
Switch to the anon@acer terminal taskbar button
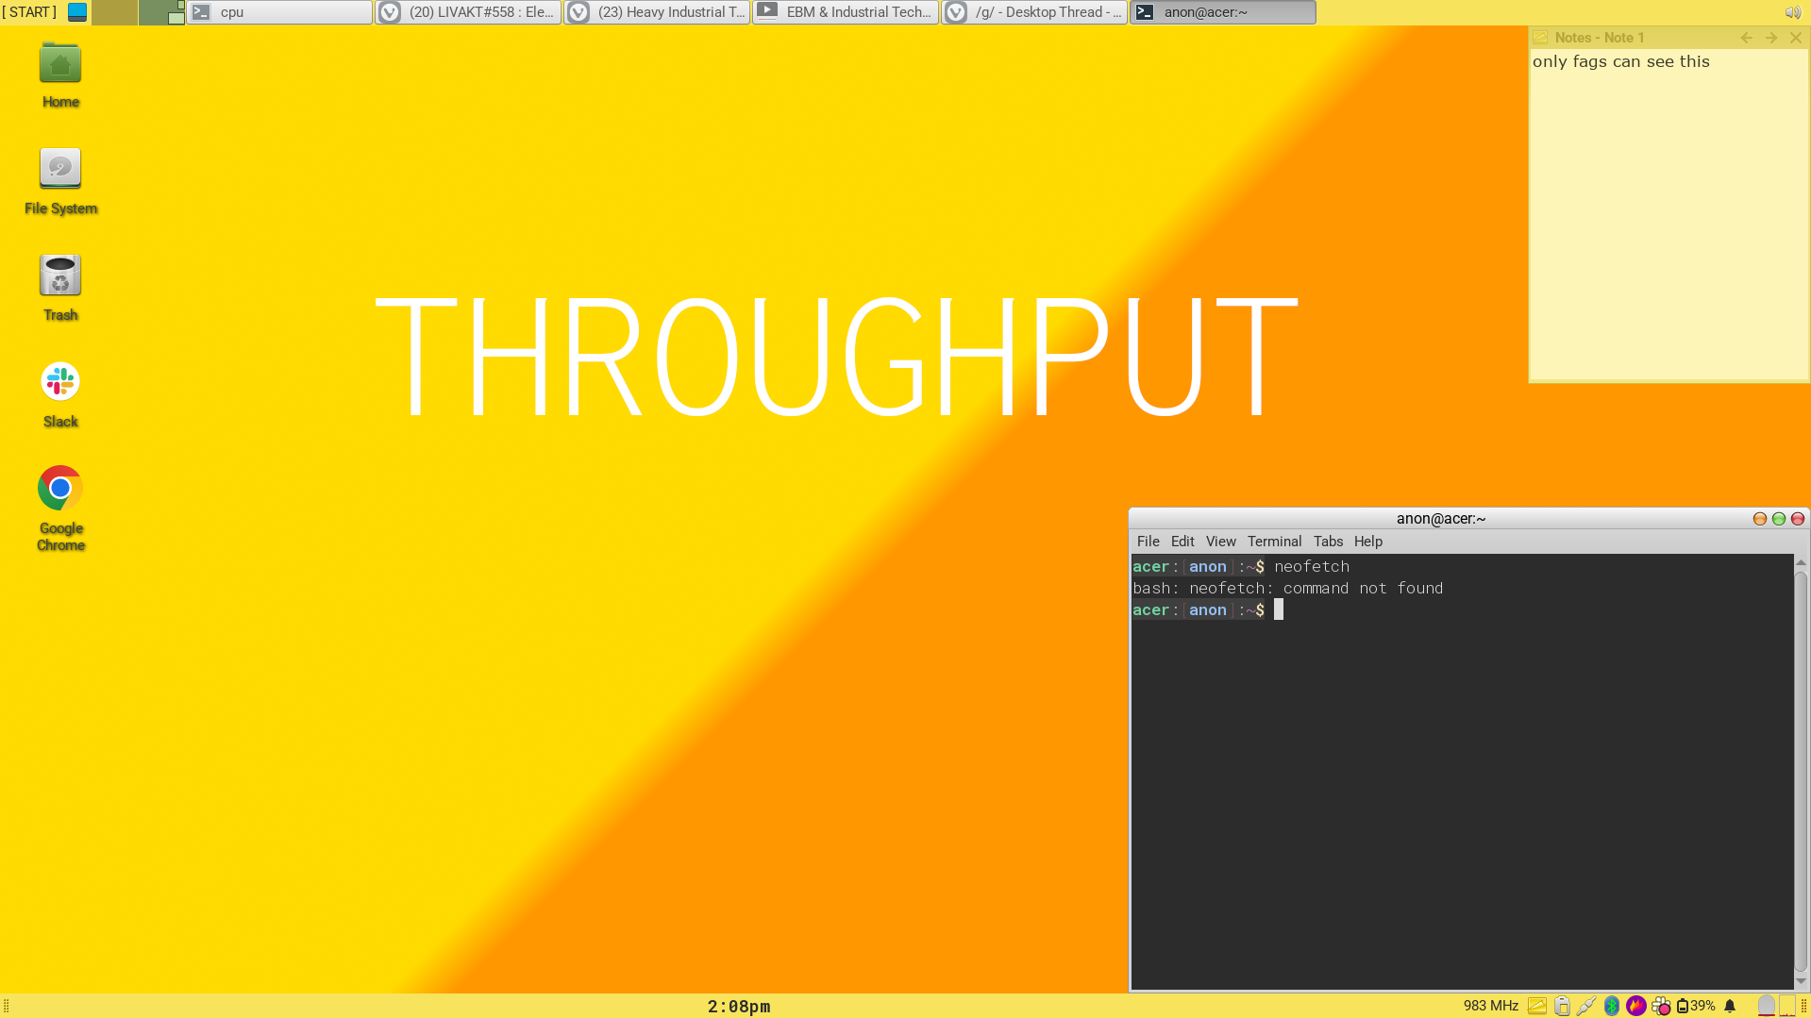[1224, 12]
